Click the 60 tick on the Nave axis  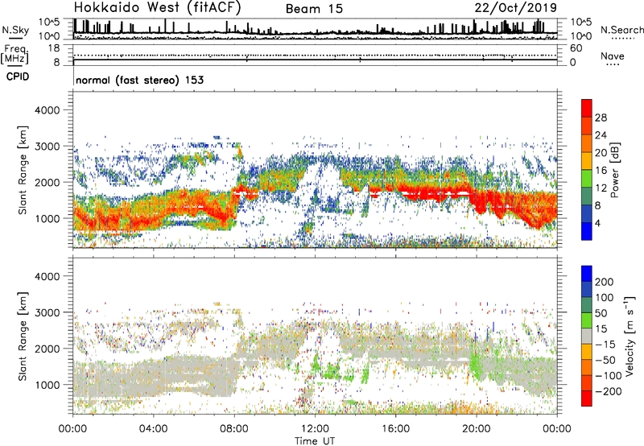(576, 48)
